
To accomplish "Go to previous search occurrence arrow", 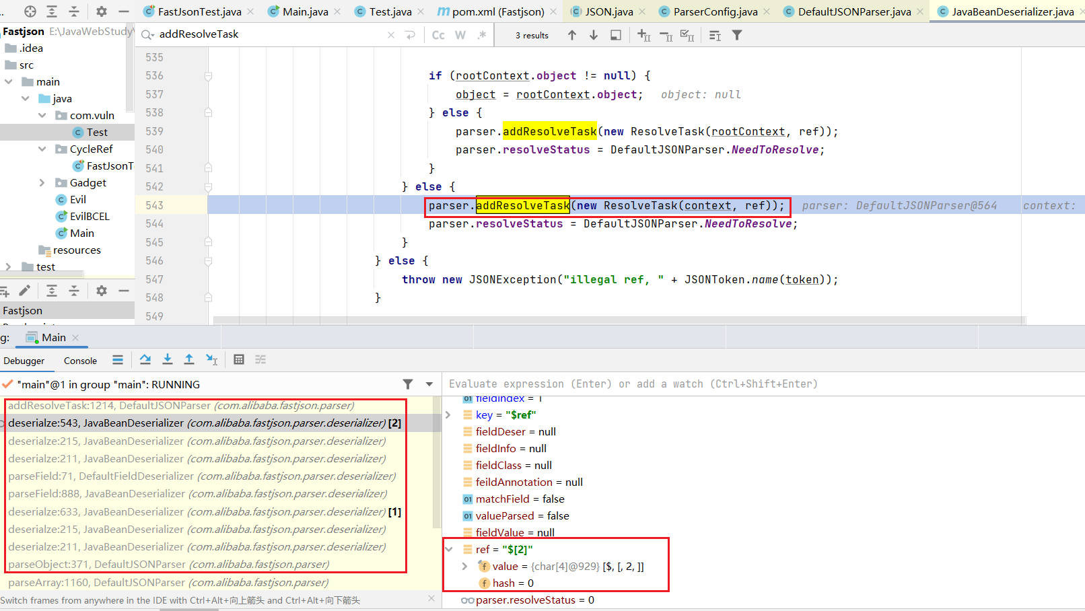I will pos(572,35).
